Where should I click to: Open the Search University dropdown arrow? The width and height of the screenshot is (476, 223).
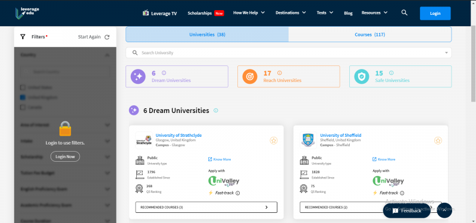(446, 53)
